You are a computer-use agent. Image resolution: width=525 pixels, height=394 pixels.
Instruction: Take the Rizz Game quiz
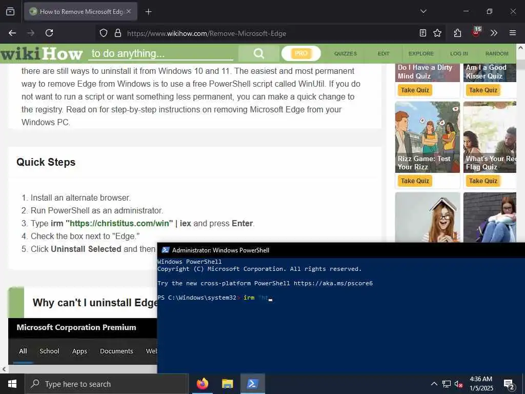pyautogui.click(x=415, y=181)
